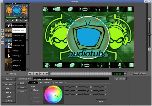Open the Effects module

pyautogui.click(x=9, y=88)
